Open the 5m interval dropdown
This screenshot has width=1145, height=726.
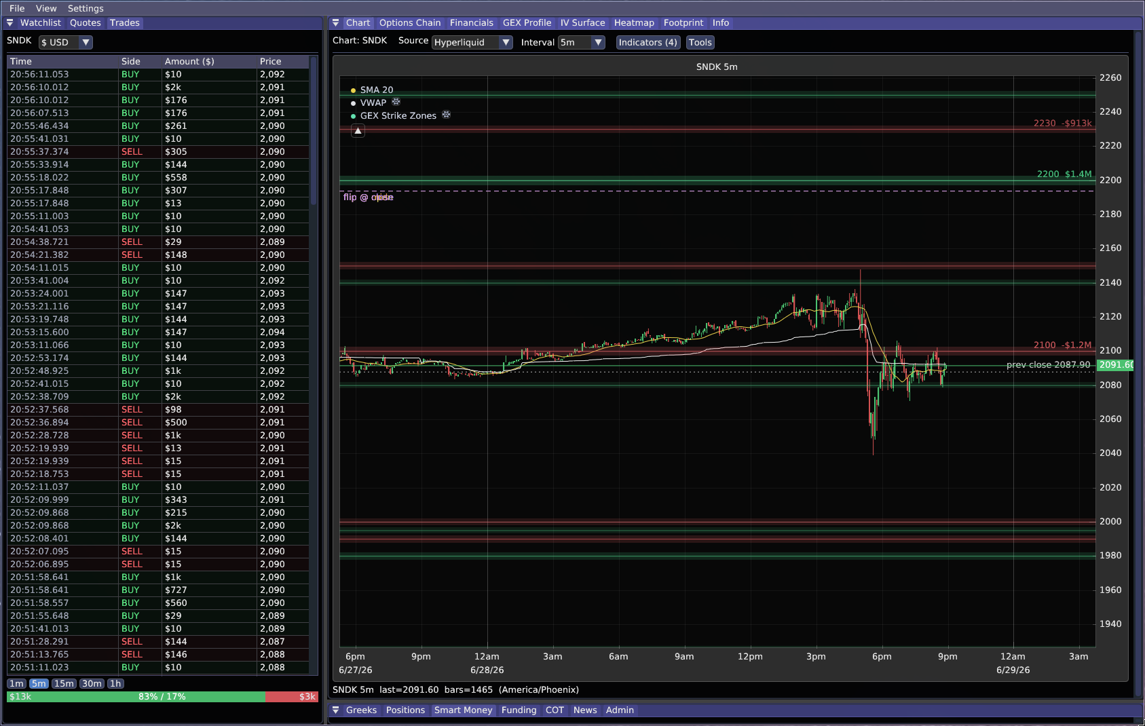[582, 42]
